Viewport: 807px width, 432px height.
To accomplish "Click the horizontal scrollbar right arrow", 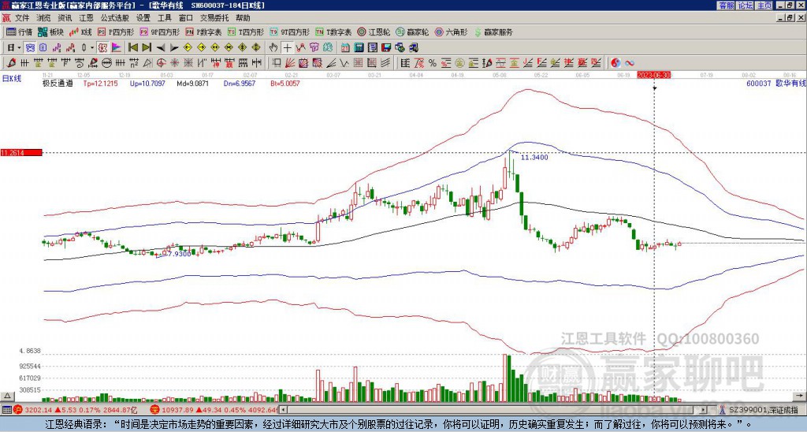I will (x=704, y=410).
